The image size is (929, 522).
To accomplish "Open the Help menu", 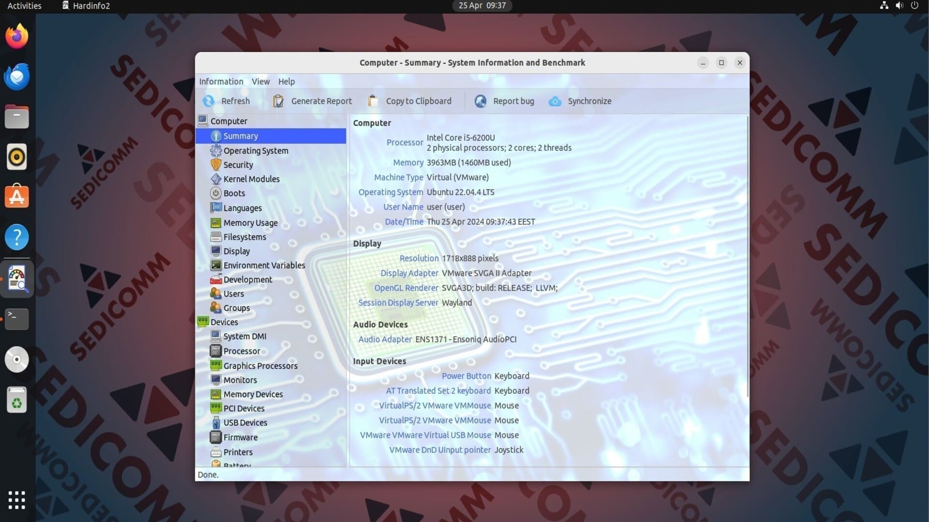I will coord(286,82).
